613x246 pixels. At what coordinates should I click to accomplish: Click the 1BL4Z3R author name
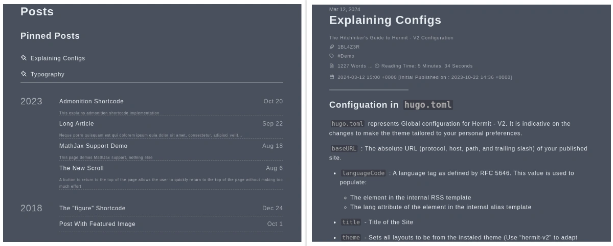click(348, 47)
